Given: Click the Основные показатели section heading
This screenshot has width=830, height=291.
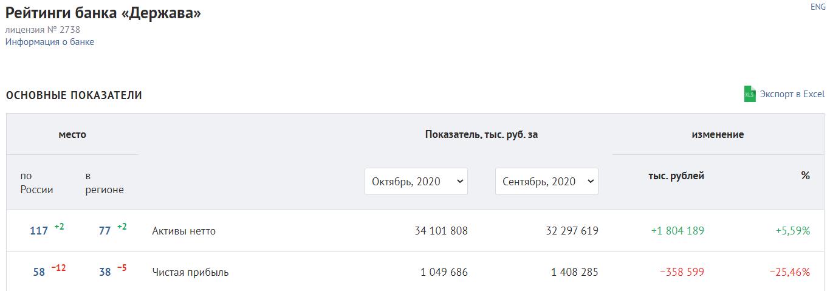Looking at the screenshot, I should click(74, 95).
